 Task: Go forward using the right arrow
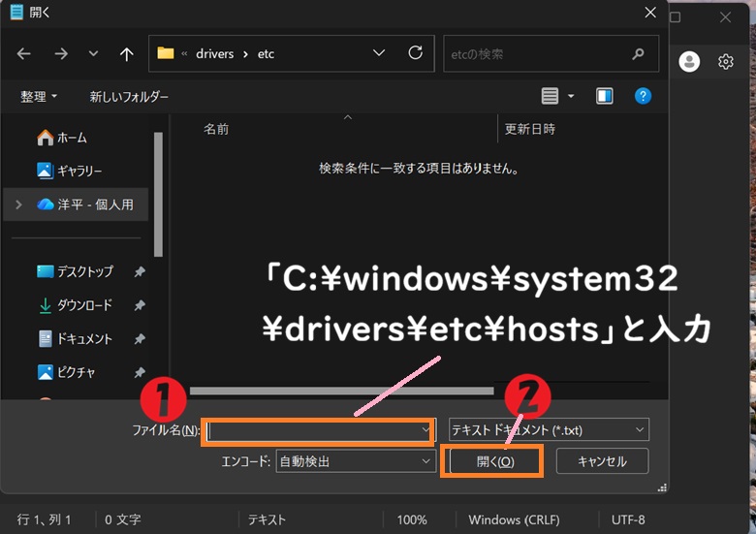[x=61, y=53]
